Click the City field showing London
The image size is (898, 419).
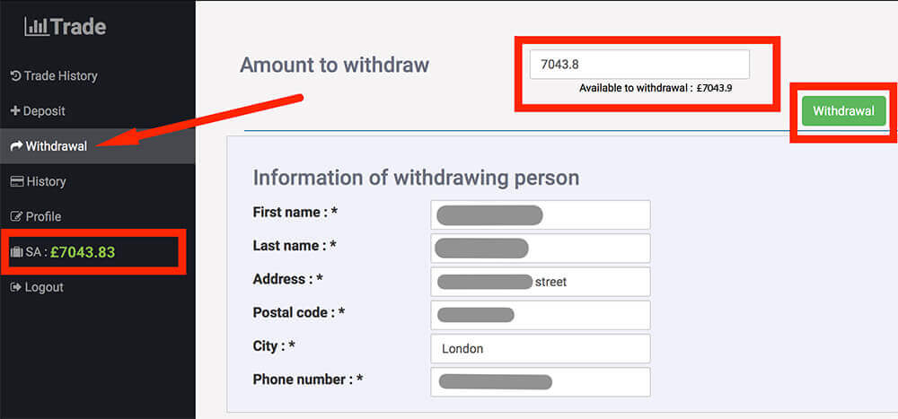[x=540, y=349]
